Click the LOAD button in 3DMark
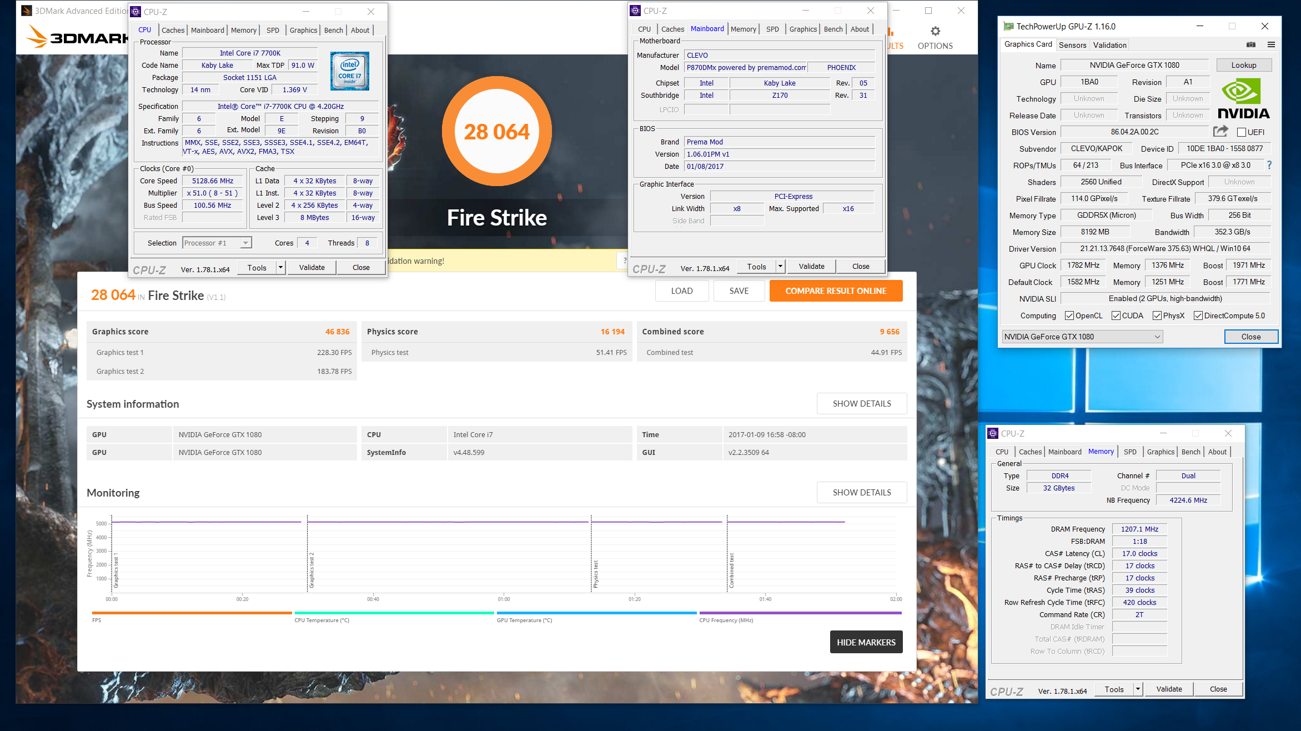 pos(681,291)
